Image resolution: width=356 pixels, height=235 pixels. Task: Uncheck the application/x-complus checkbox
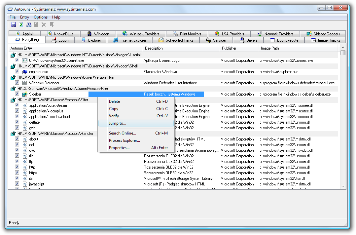tap(17, 111)
